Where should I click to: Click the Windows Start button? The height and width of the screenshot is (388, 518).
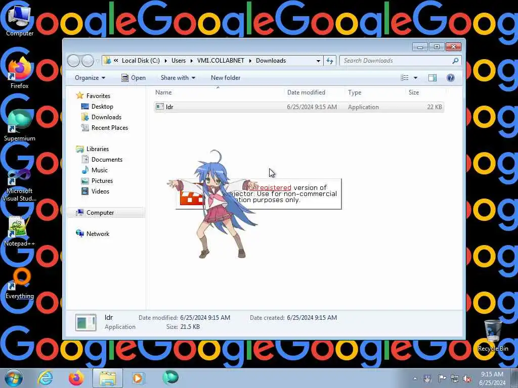tap(14, 378)
